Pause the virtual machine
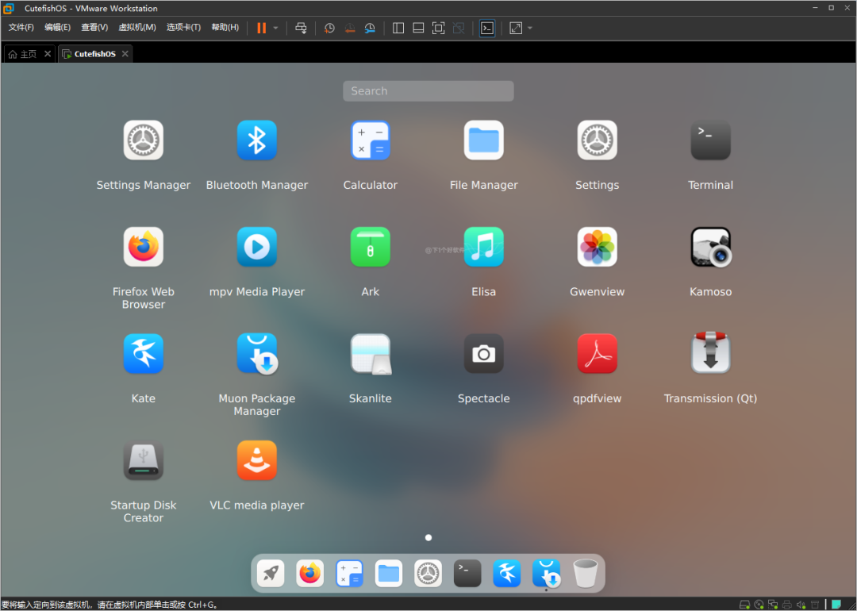The width and height of the screenshot is (857, 611). (262, 28)
